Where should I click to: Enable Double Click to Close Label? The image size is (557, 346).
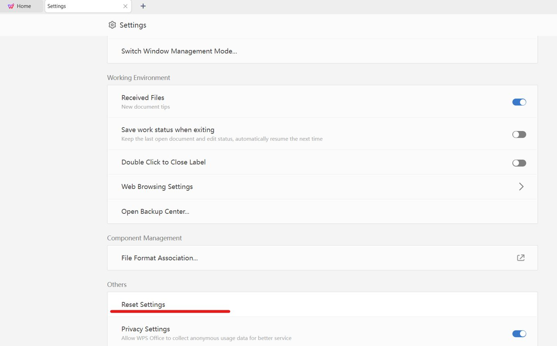point(519,163)
